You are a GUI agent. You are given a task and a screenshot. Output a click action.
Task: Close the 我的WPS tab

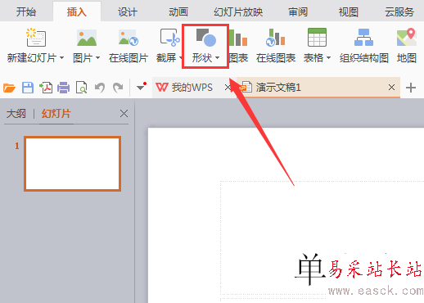click(x=228, y=88)
